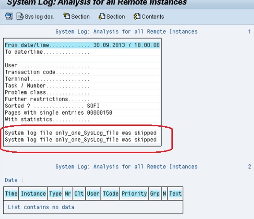The image size is (254, 219).
Task: Click the 'Problem class' row
Action: click(x=82, y=92)
